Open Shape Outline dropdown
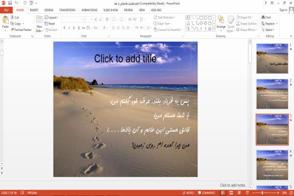This screenshot has height=196, width=294. pyautogui.click(x=247, y=24)
